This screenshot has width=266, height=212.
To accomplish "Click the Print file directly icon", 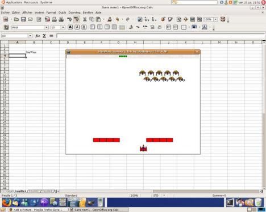I will tap(54, 19).
